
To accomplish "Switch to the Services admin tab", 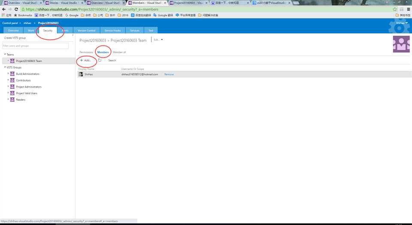I will 134,30.
